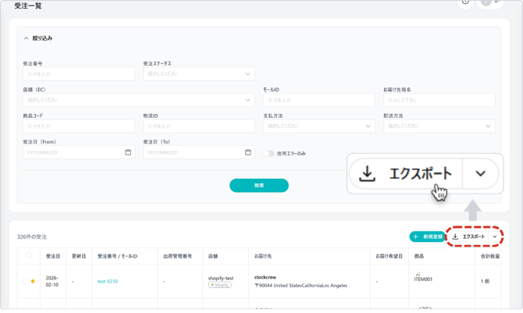The height and width of the screenshot is (313, 523).
Task: Expand the arrow next to the エクスポート button
Action: (495, 237)
